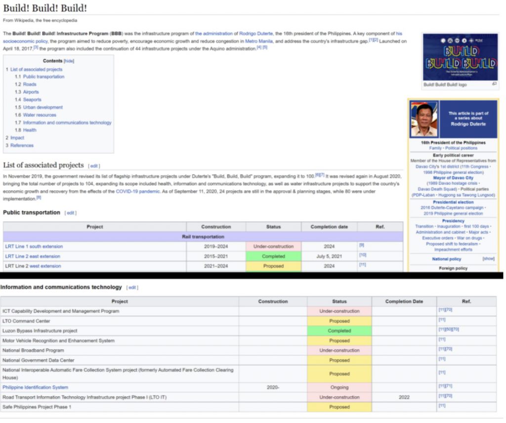Open the Build Build Build logo image
This screenshot has height=423, width=506.
click(460, 57)
